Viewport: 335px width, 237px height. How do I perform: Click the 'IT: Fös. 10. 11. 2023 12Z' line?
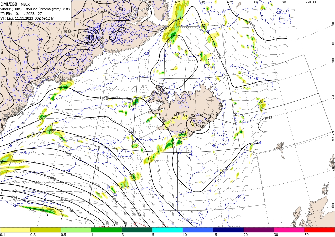point(21,14)
